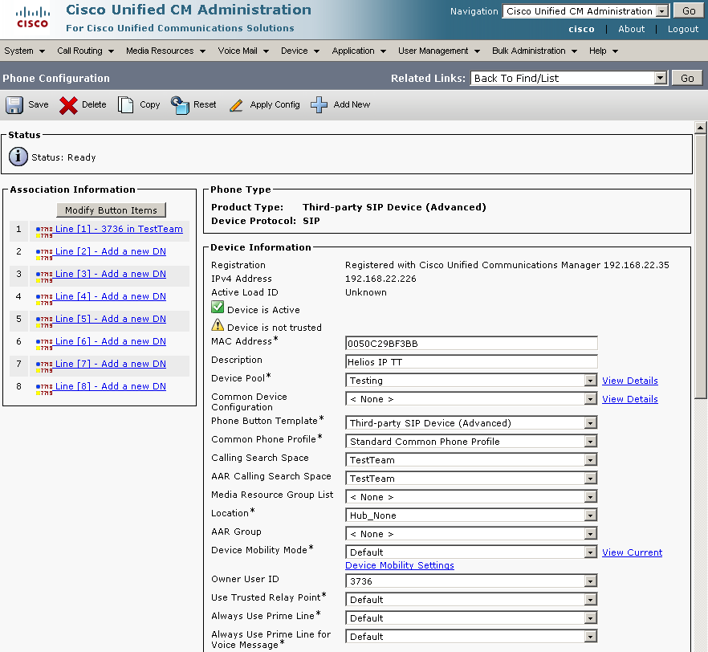Click the Save disk icon
708x652 pixels.
tap(14, 105)
